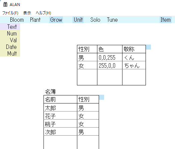Open the ヘルプ(H) menu

pos(43,13)
